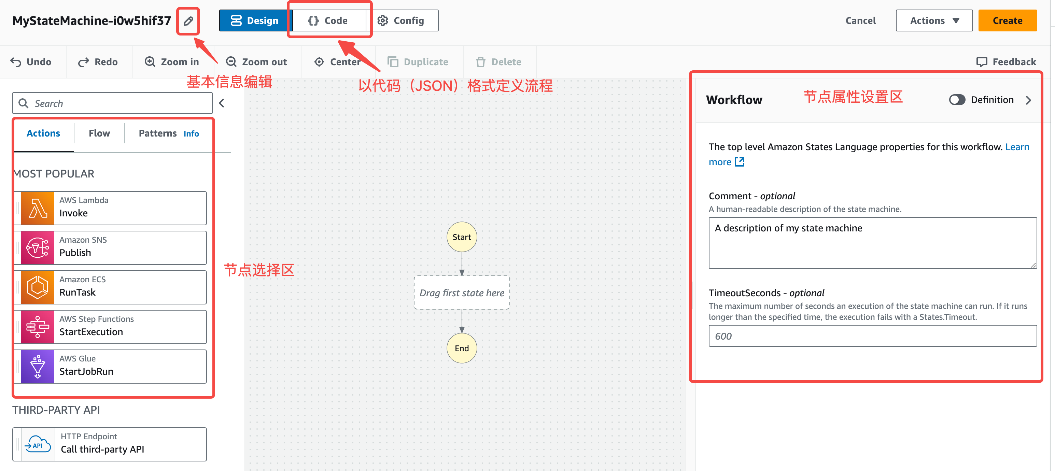Collapse the states browser panel
Screen dimensions: 1055x471
coord(222,103)
